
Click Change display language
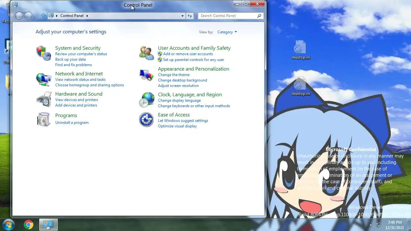coord(179,100)
